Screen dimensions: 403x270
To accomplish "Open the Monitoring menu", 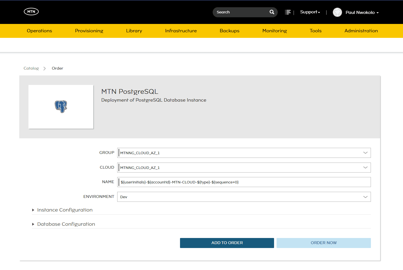I will coord(275,31).
